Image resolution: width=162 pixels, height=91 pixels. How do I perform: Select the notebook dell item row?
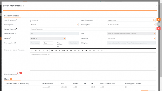[x=80, y=87]
